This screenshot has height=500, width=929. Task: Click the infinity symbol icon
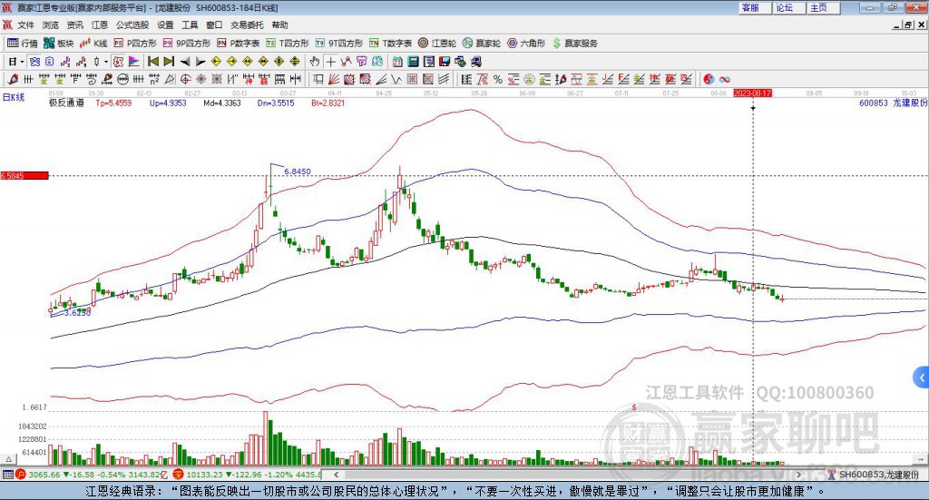(x=724, y=79)
